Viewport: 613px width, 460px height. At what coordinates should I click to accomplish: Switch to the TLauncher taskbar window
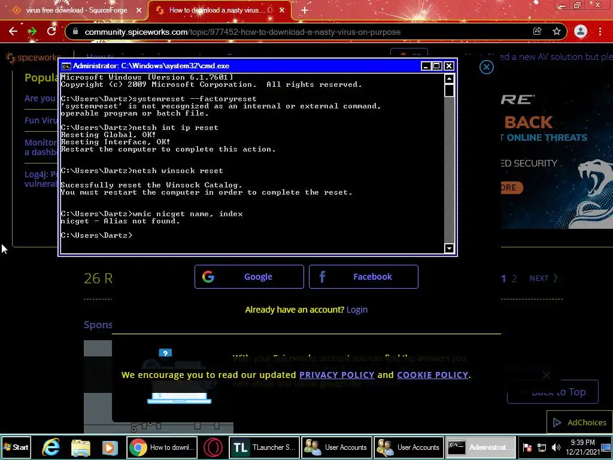coord(264,447)
